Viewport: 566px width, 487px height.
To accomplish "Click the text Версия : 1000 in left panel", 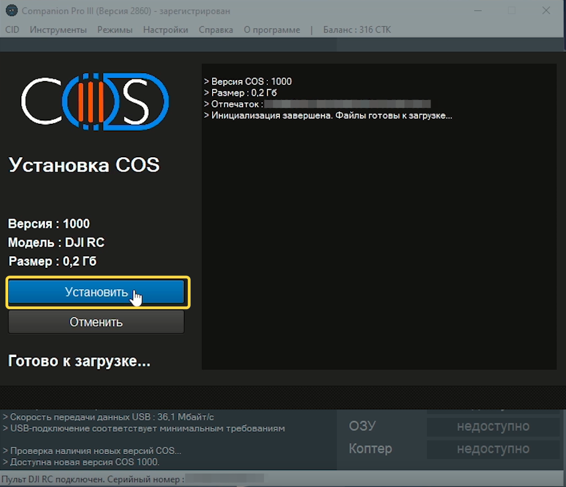I will click(x=49, y=224).
